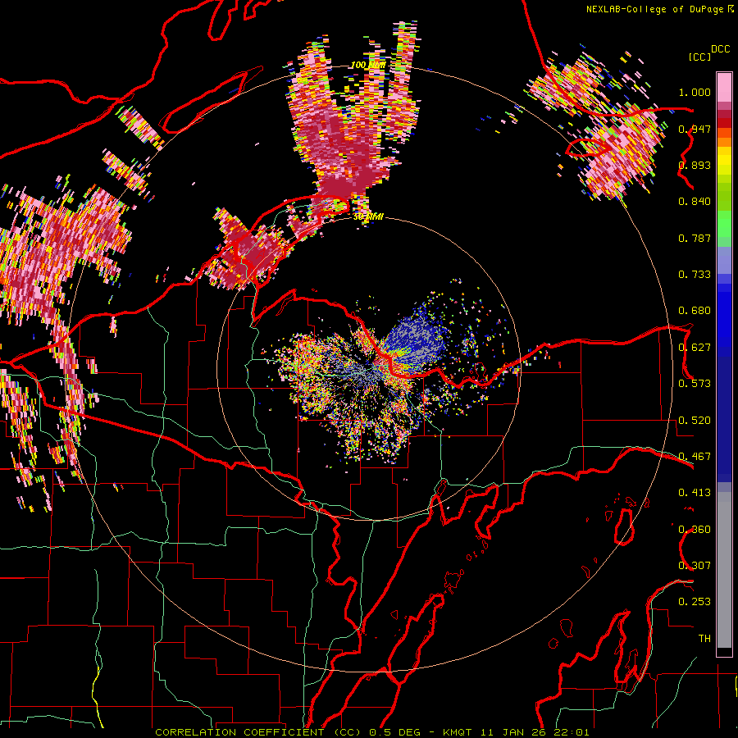Click the 0.627 scale value
The width and height of the screenshot is (738, 738).
pos(695,348)
